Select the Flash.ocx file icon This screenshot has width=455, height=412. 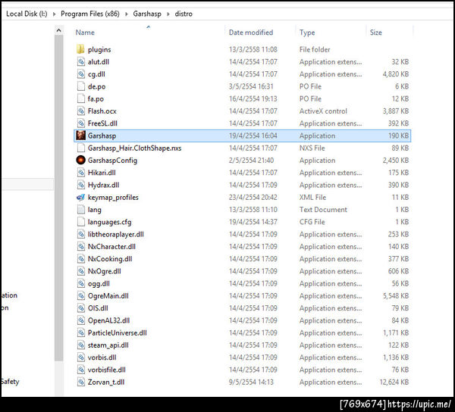click(x=80, y=111)
